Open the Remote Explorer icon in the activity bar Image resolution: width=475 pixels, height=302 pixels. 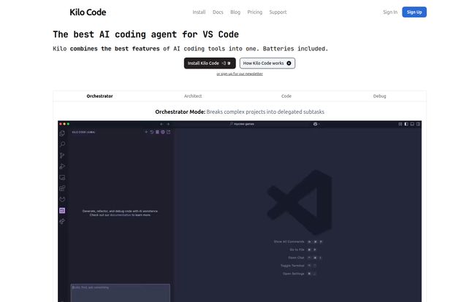(x=62, y=177)
